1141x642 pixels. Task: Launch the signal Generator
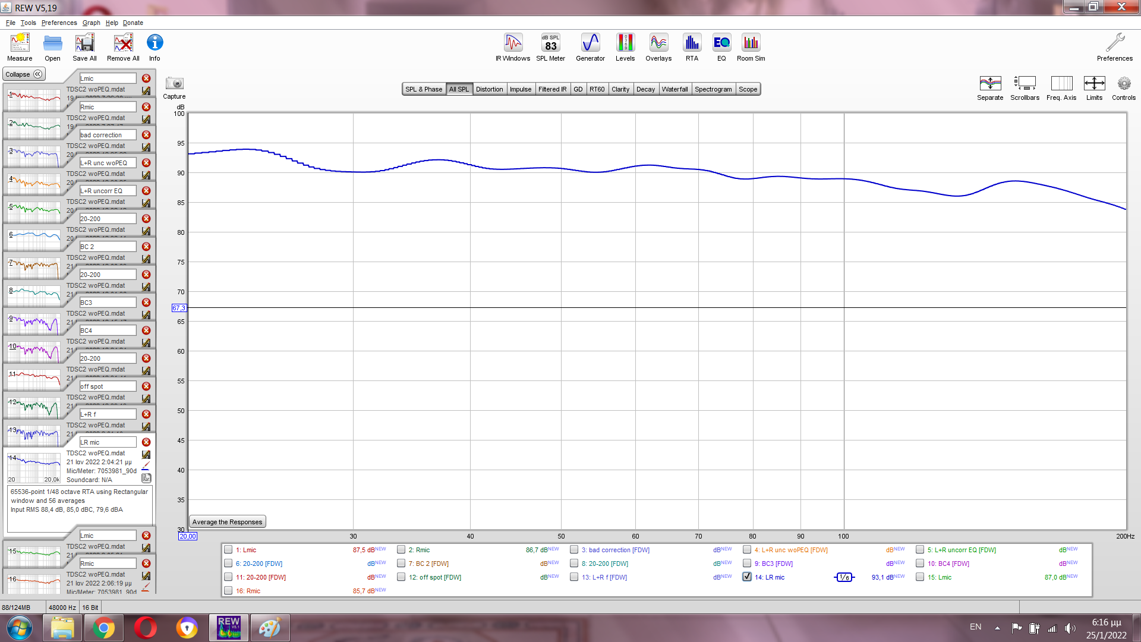coord(590,47)
